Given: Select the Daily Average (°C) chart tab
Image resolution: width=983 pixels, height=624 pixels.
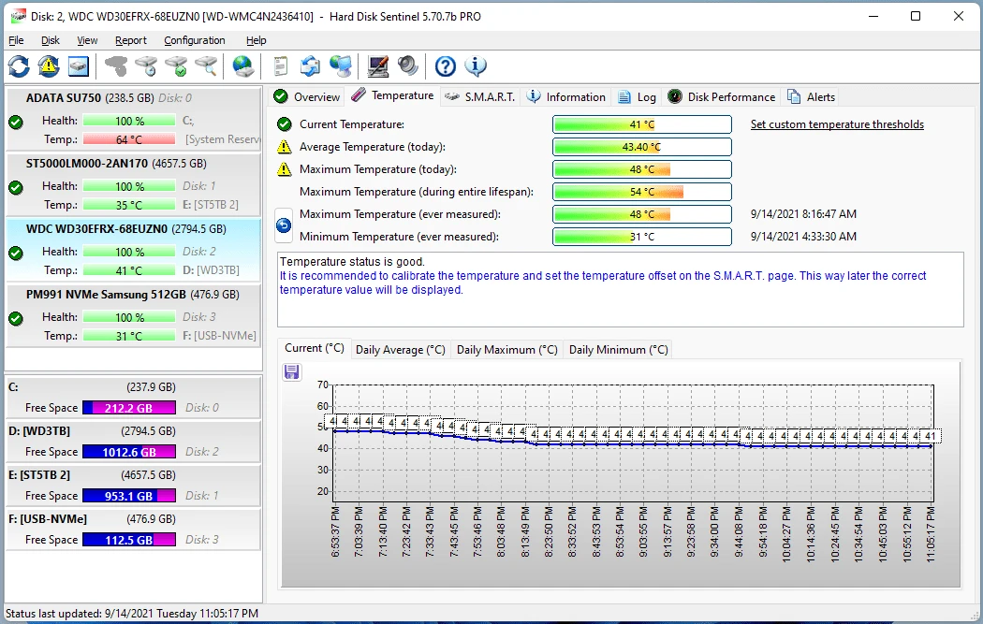Looking at the screenshot, I should tap(400, 350).
